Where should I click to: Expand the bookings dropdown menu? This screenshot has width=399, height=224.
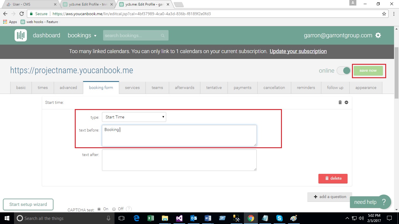[82, 36]
